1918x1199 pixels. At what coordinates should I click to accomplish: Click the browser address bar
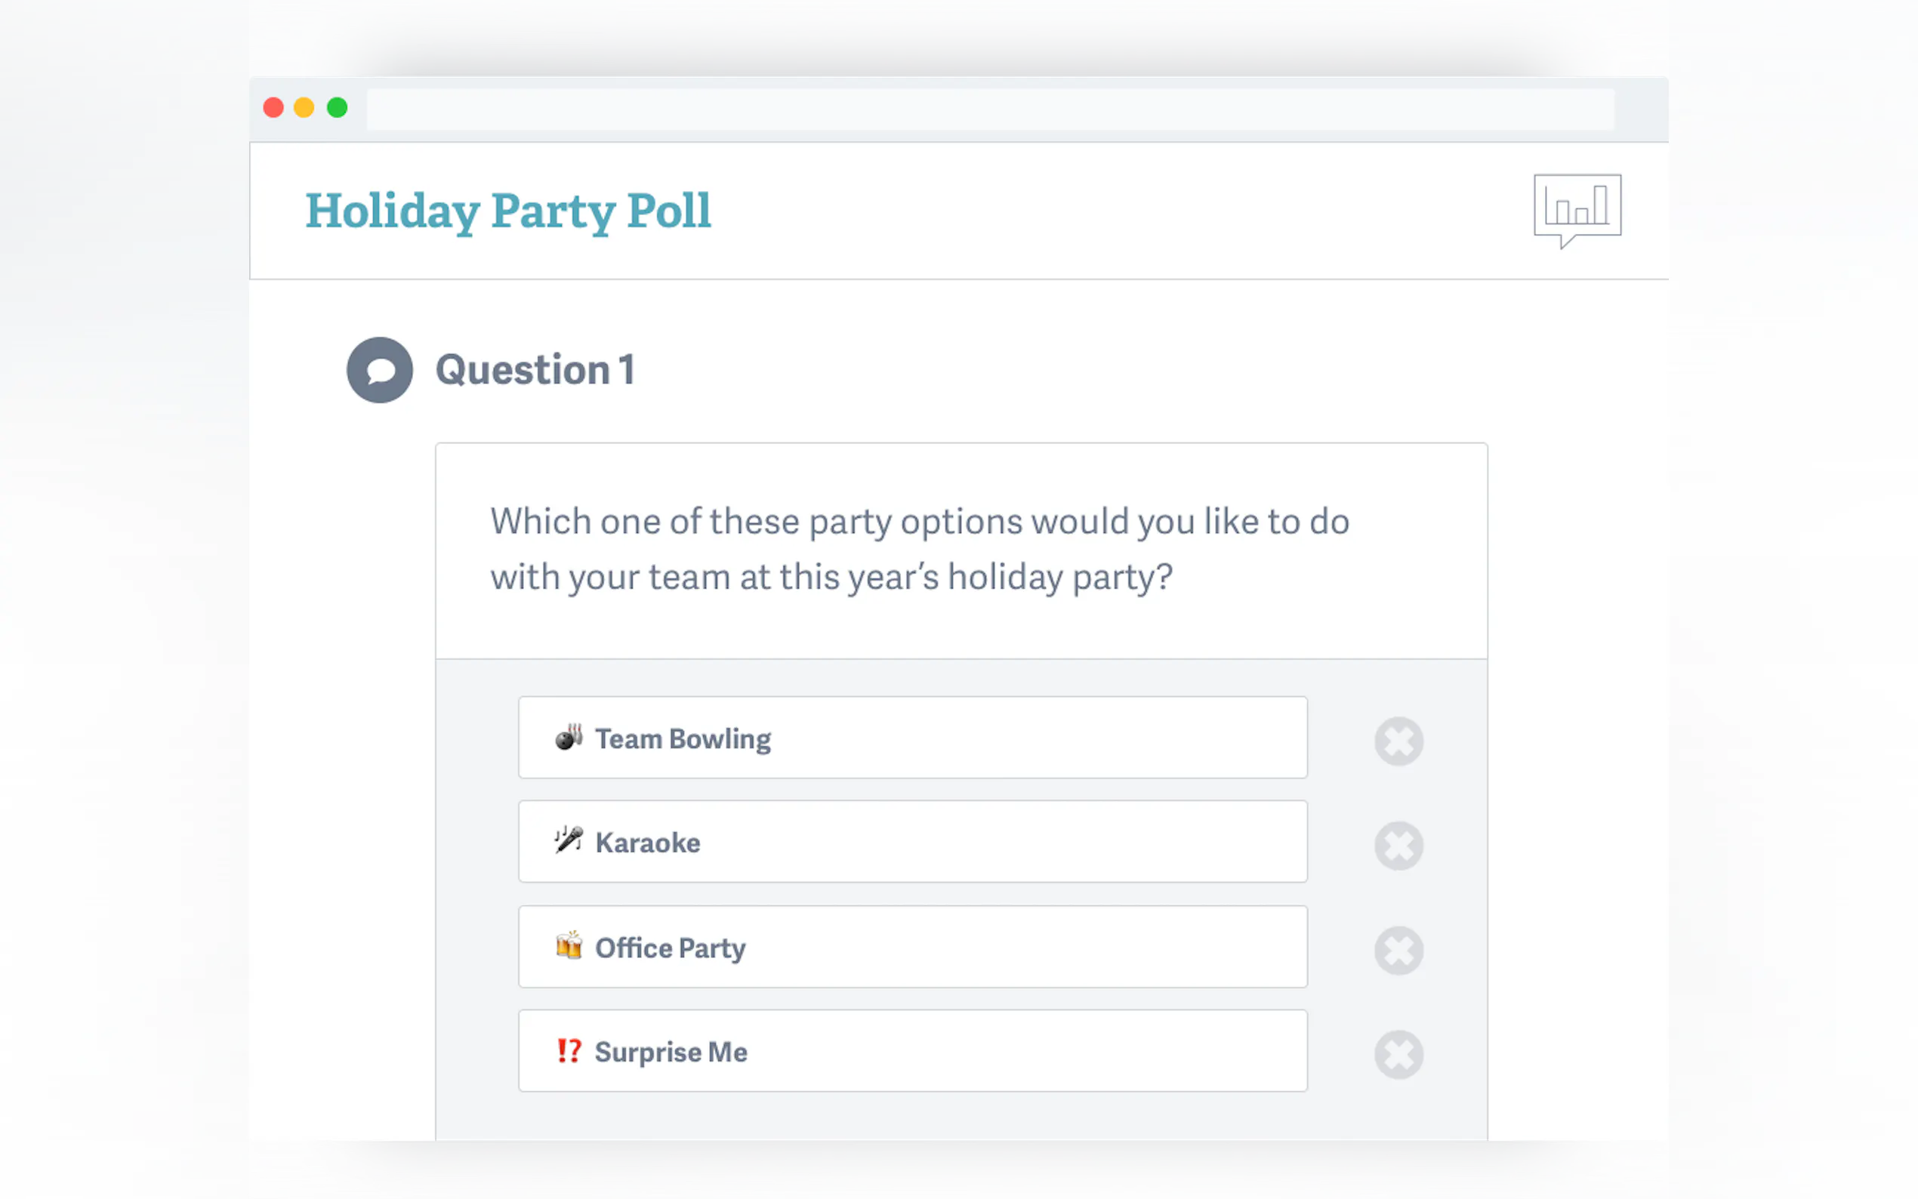click(989, 109)
